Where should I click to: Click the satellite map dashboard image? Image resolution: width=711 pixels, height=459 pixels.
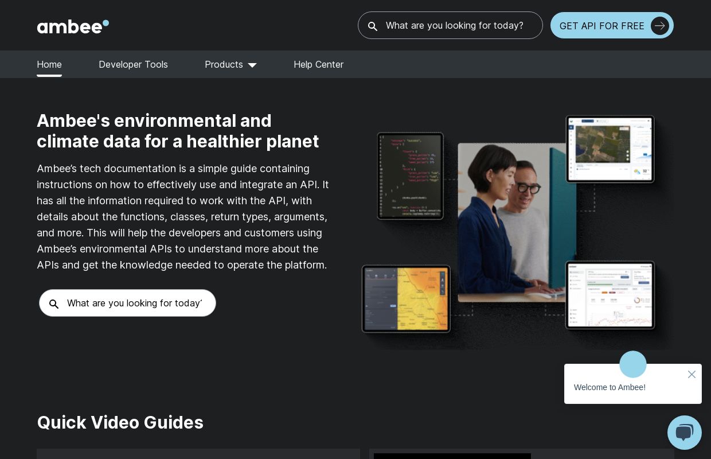point(610,149)
